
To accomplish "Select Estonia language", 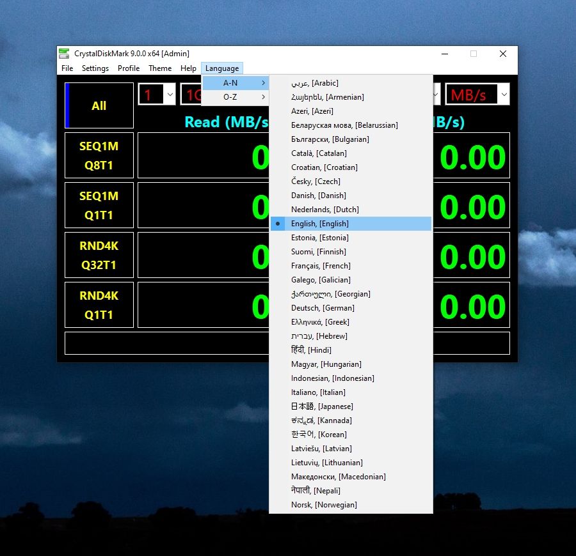I will coord(351,238).
